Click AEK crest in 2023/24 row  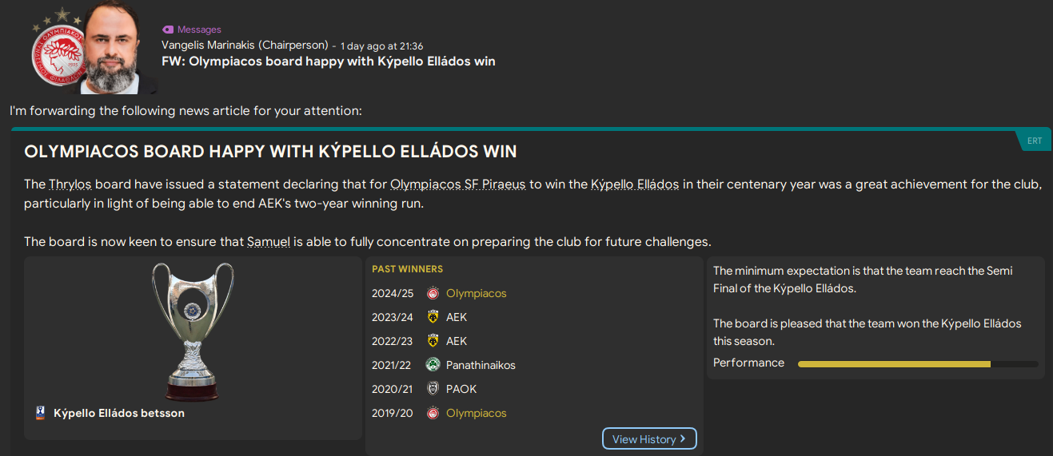(433, 317)
